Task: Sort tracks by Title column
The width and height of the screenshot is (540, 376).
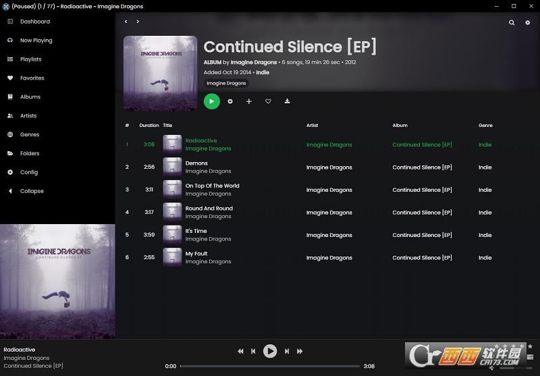Action: 167,126
